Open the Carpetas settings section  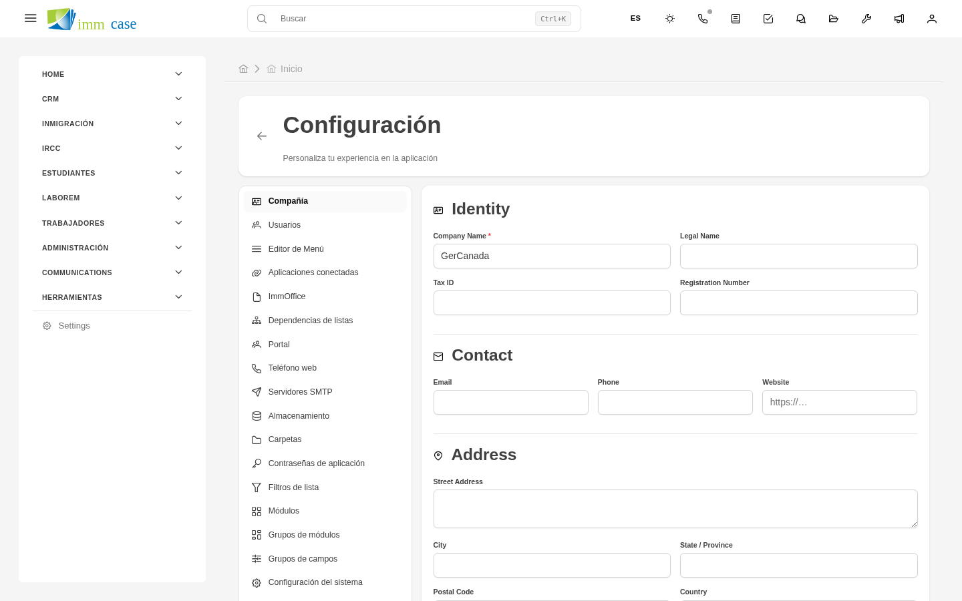(325, 439)
